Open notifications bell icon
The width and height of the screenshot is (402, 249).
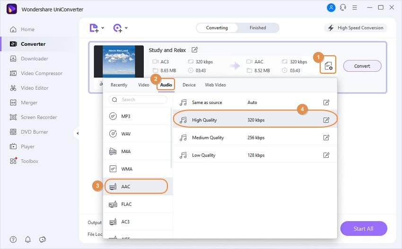pyautogui.click(x=28, y=240)
